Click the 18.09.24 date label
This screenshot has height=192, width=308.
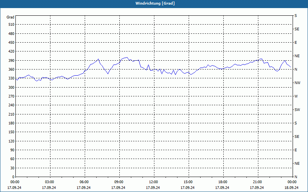(x=291, y=188)
